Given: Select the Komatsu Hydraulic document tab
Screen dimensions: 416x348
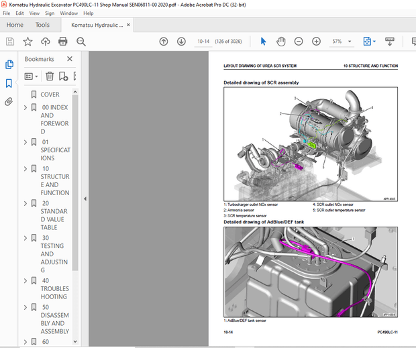Looking at the screenshot, I should [x=97, y=25].
